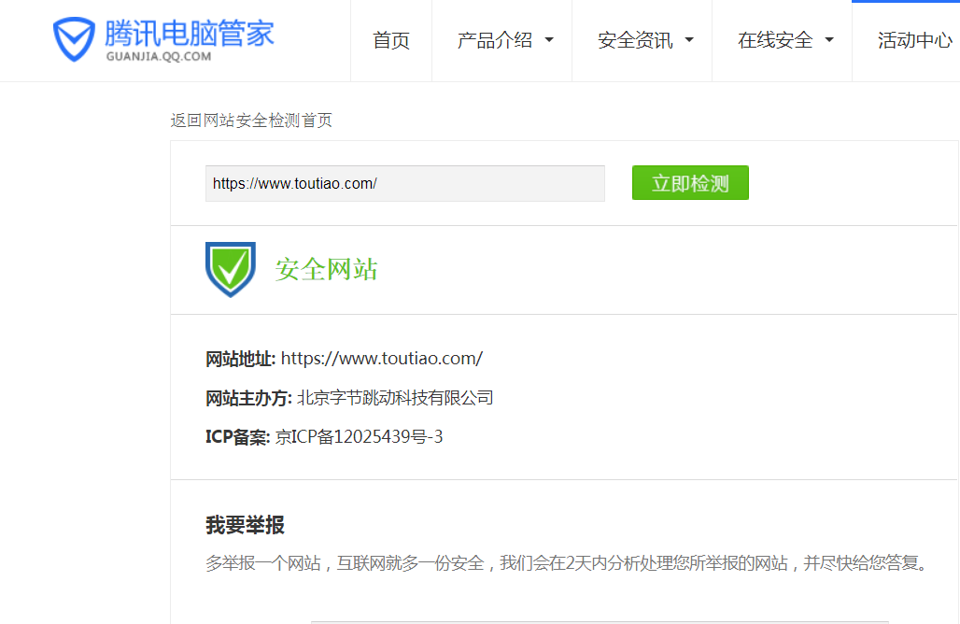The height and width of the screenshot is (624, 960).
Task: Expand the 安全资讯 dropdown arrow
Action: click(x=689, y=40)
